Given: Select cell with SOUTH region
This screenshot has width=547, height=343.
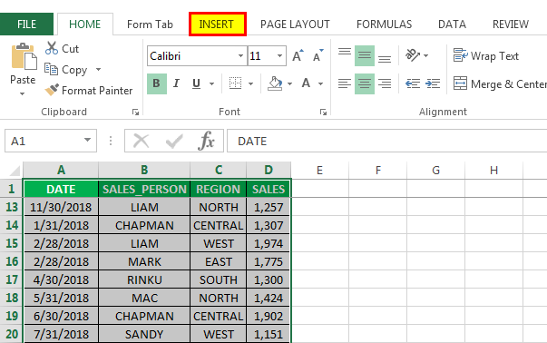Looking at the screenshot, I should tap(219, 279).
